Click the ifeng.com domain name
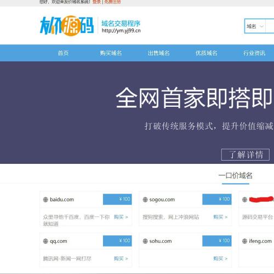The image size is (274, 274). coord(260,241)
